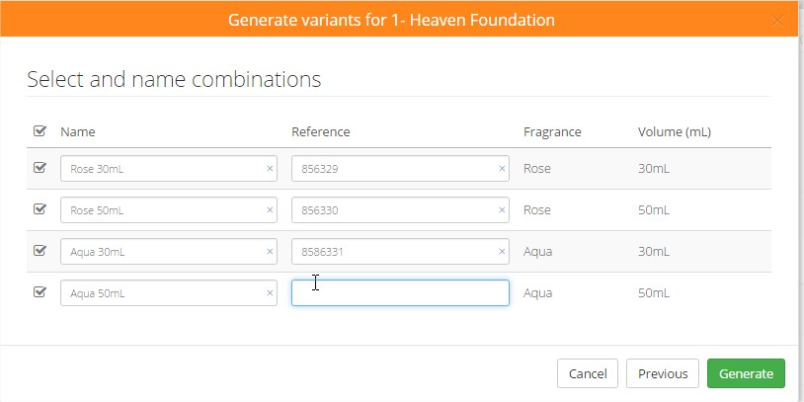Clear the Aqua 30mL name field
The width and height of the screenshot is (804, 402).
[270, 252]
